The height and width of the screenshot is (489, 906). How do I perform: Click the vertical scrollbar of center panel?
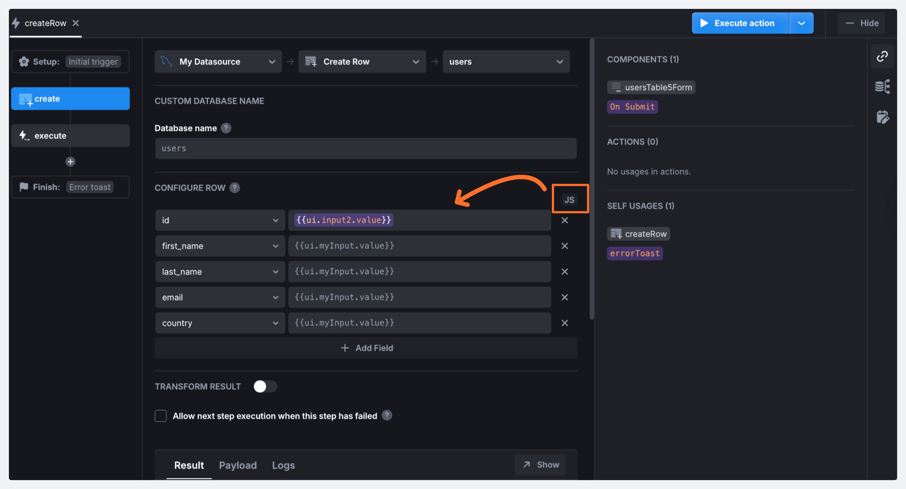pyautogui.click(x=592, y=178)
